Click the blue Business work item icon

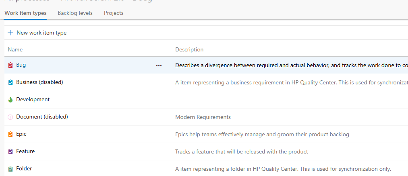pos(10,82)
